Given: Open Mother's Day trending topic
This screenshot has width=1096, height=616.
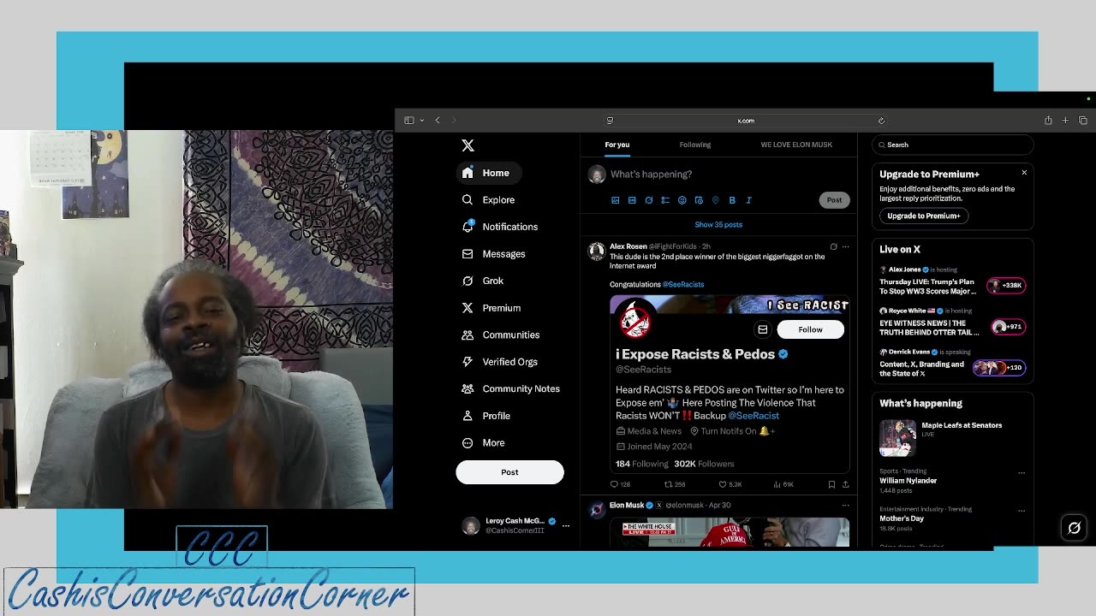Looking at the screenshot, I should point(902,518).
